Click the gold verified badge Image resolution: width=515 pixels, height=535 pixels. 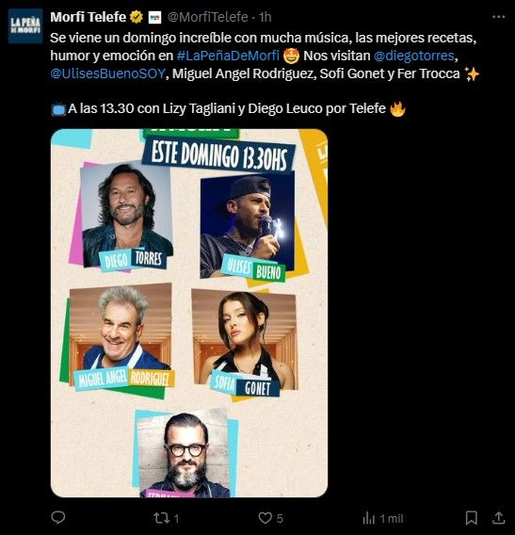pyautogui.click(x=137, y=17)
